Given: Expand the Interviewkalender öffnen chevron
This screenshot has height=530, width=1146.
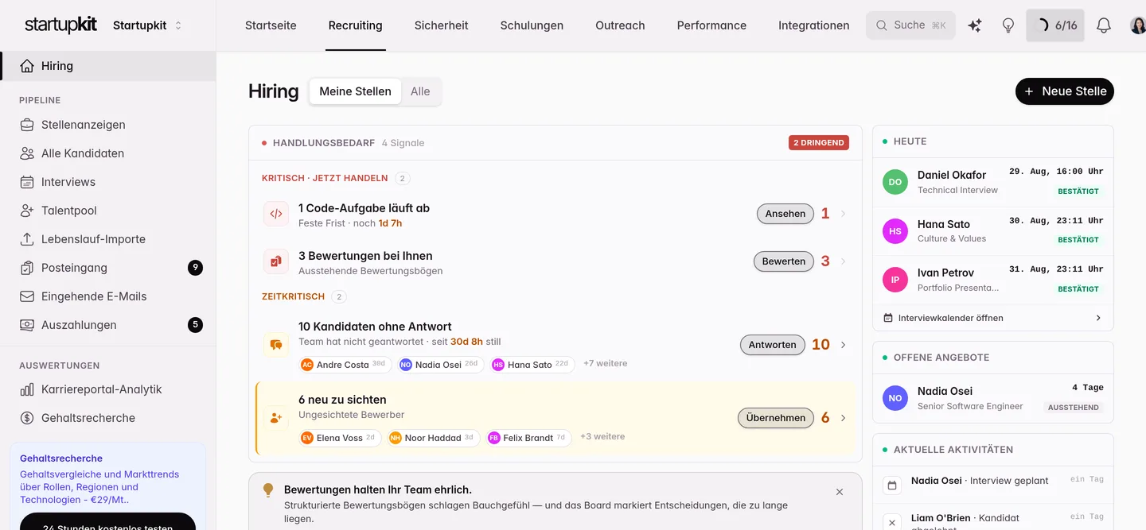Looking at the screenshot, I should (x=1098, y=318).
